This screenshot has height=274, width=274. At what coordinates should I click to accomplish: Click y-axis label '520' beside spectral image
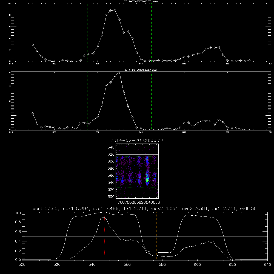coord(111,190)
